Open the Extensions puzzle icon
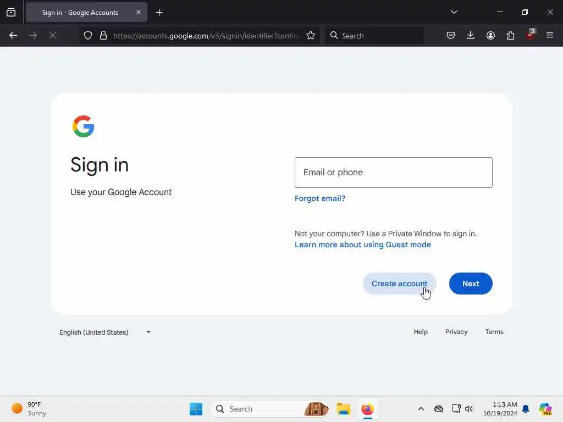This screenshot has width=563, height=422. pyautogui.click(x=510, y=35)
